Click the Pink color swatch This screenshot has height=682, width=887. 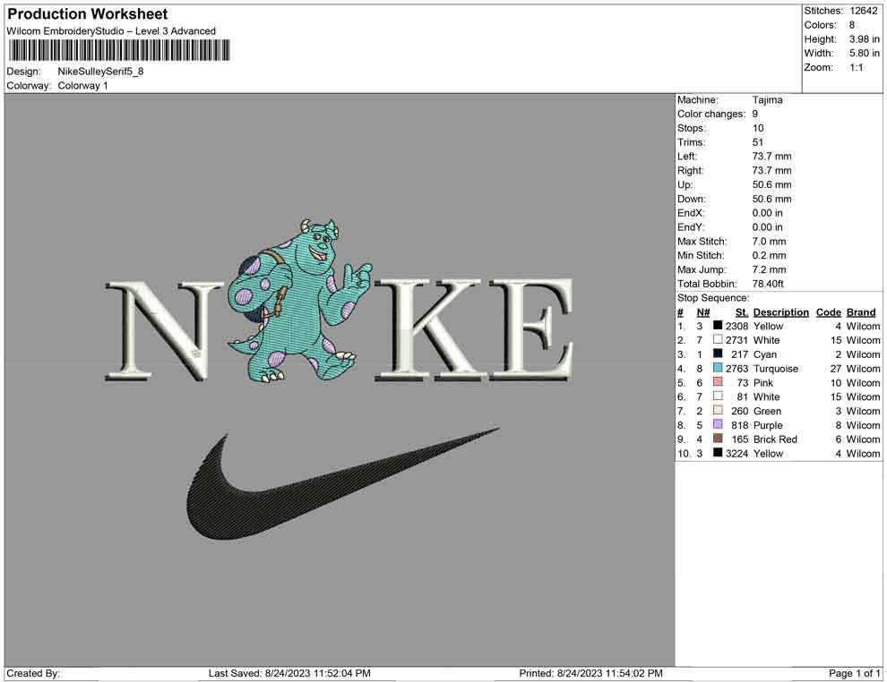click(x=718, y=382)
